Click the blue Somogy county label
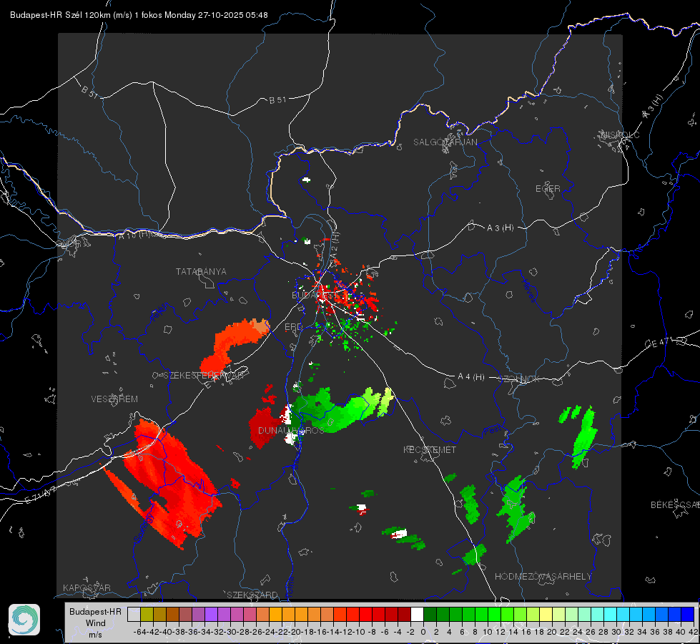Image resolution: width=700 pixels, height=644 pixels. pyautogui.click(x=143, y=529)
